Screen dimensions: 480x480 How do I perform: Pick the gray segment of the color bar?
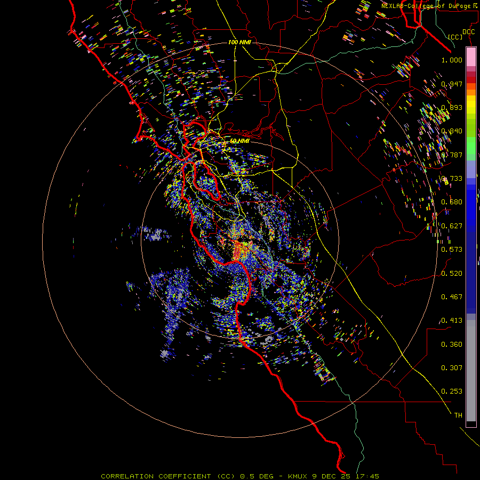pos(471,371)
